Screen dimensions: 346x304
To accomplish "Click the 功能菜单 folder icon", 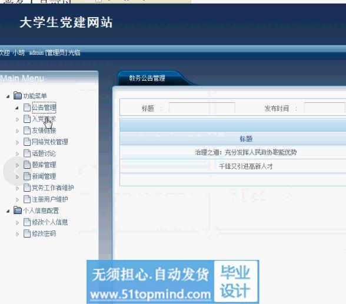I will 18,96.
